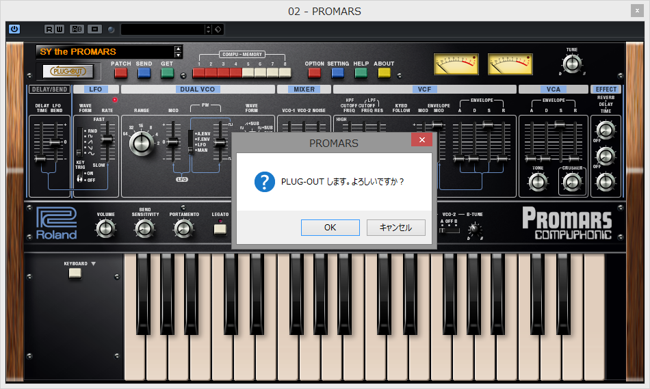Select Compu-Memory slot 2
Image resolution: width=650 pixels, height=389 pixels.
click(211, 73)
